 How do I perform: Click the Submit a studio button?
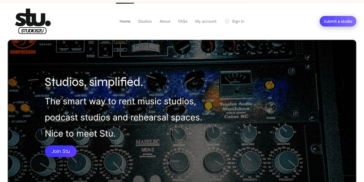tap(338, 21)
